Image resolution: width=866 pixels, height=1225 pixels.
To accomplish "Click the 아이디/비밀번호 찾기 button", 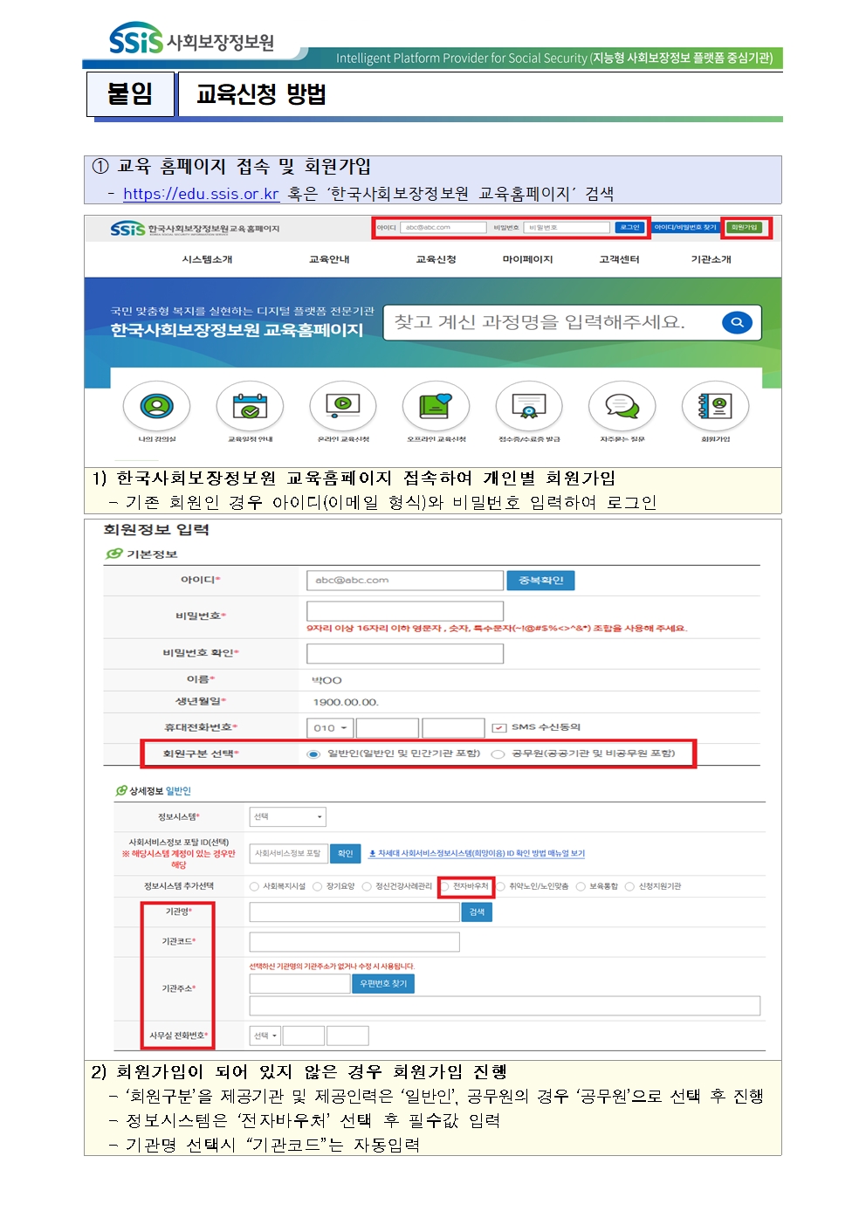I will pos(685,228).
